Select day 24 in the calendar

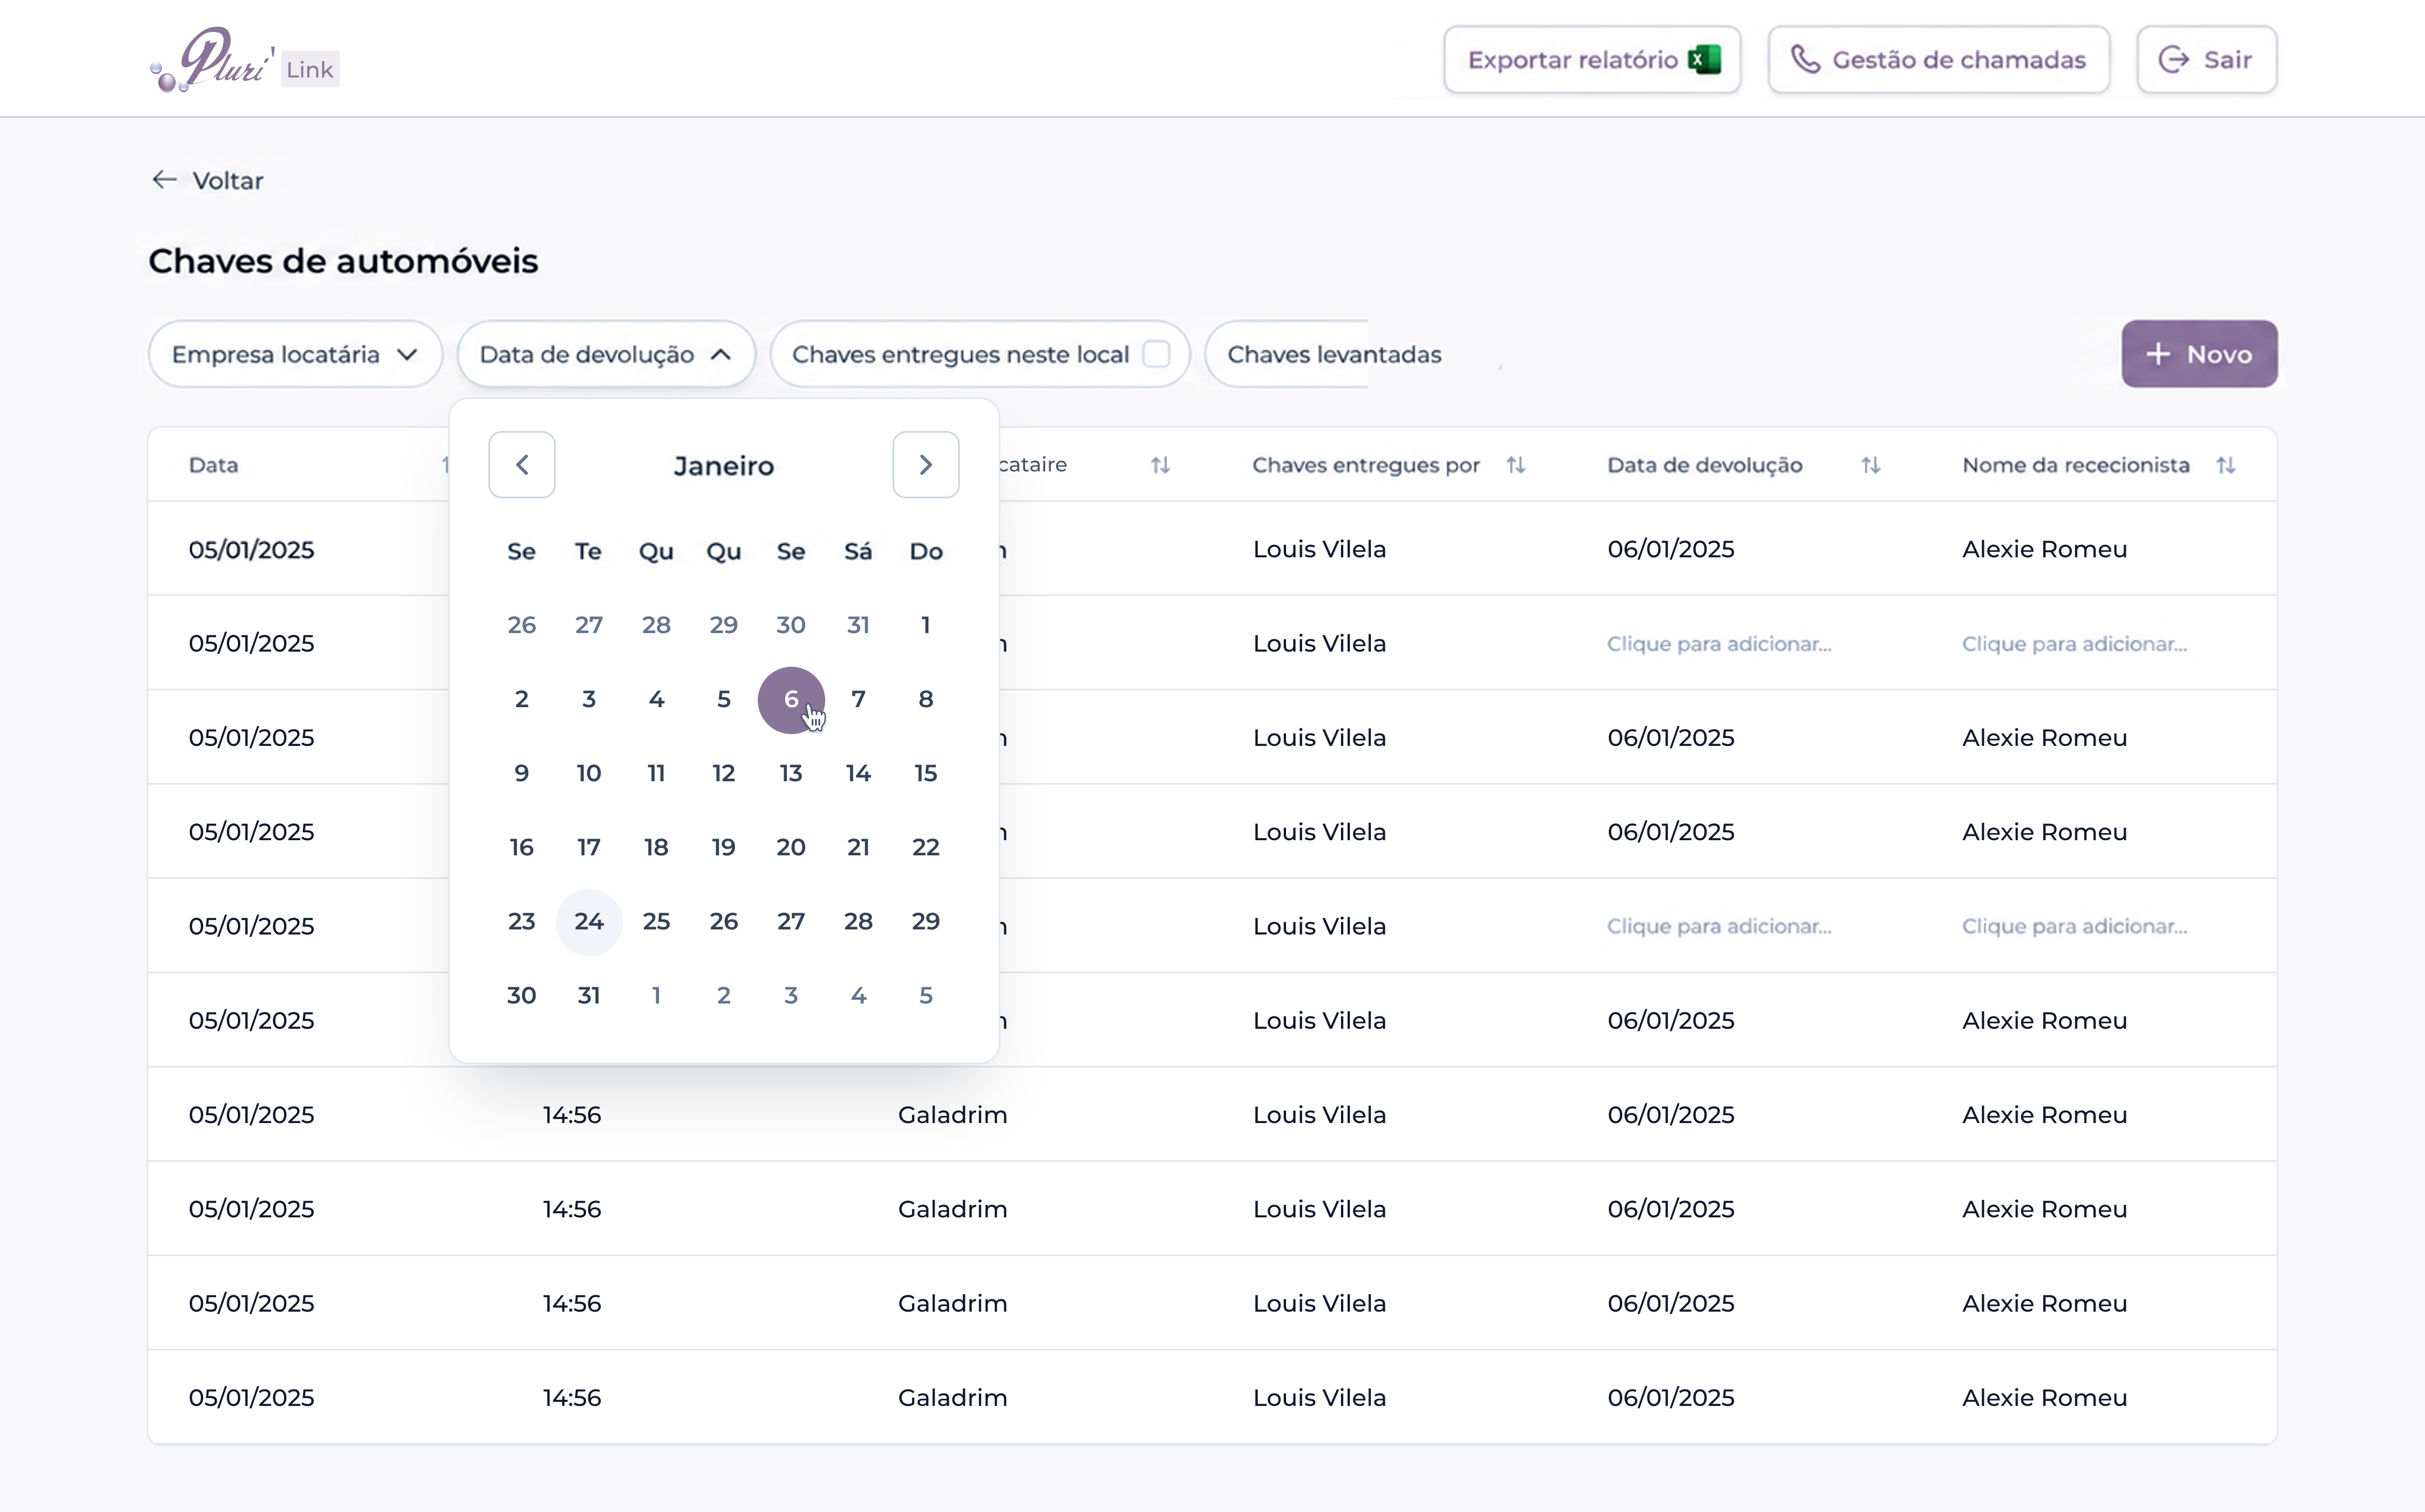pos(589,922)
